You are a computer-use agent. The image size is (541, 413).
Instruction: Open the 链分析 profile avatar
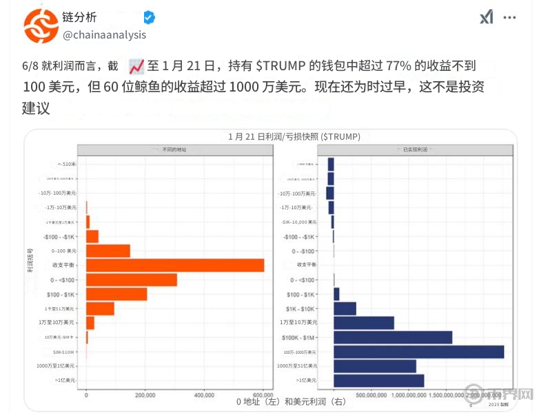[x=41, y=26]
